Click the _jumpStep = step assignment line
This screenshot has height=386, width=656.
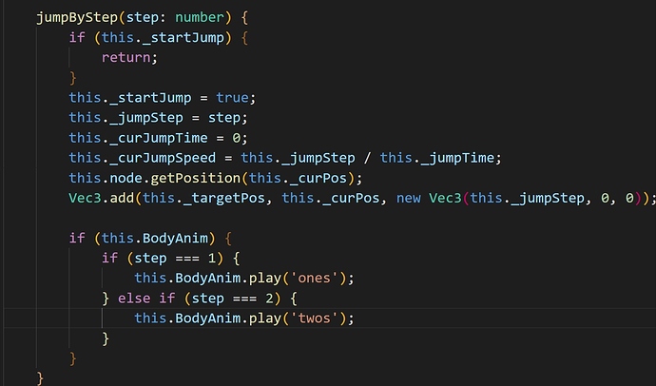pyautogui.click(x=159, y=118)
